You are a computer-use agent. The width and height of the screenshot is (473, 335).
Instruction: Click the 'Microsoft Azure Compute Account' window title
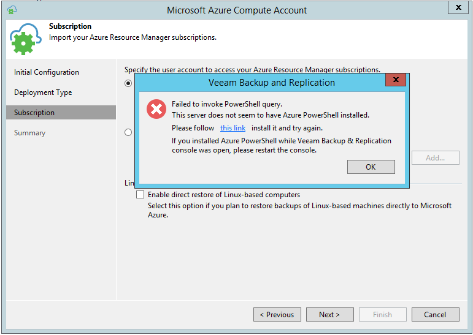pos(237,10)
